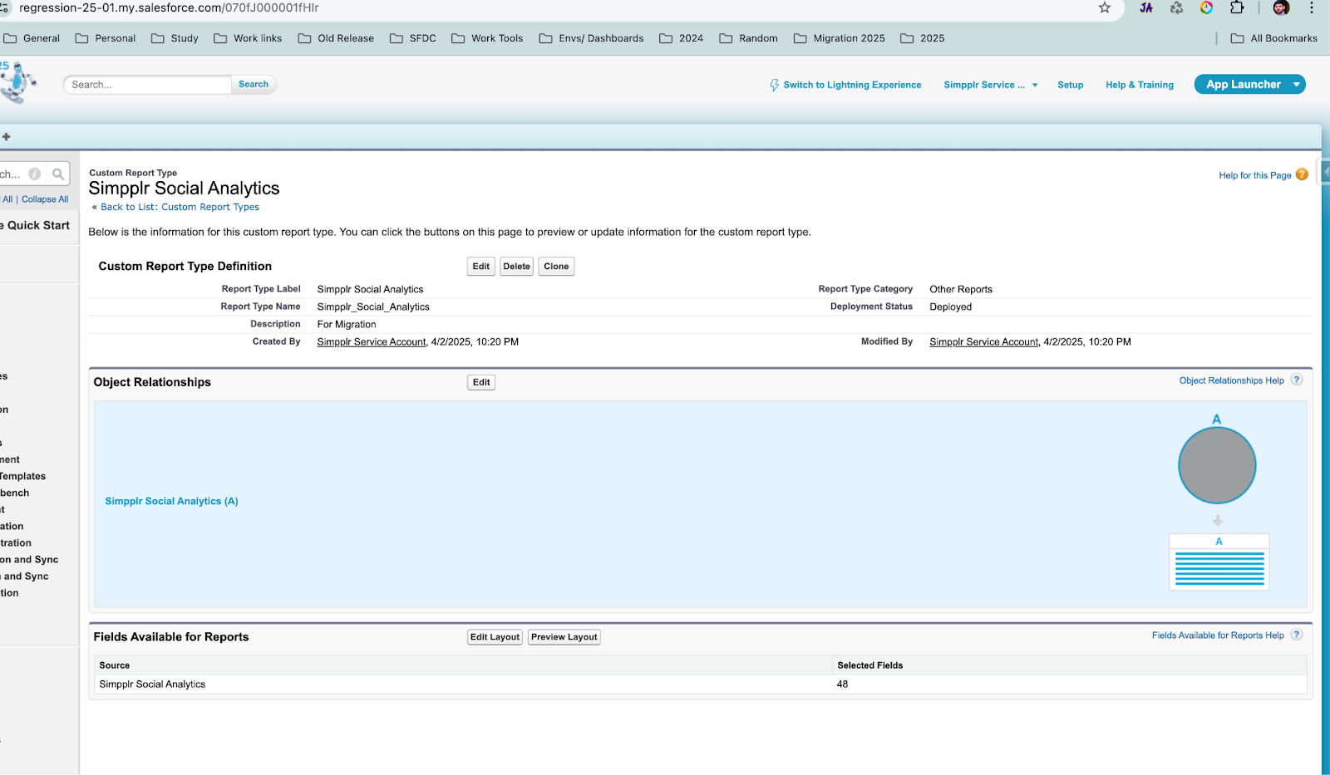The image size is (1330, 775).
Task: Click the For Migration description text
Action: pyautogui.click(x=347, y=324)
